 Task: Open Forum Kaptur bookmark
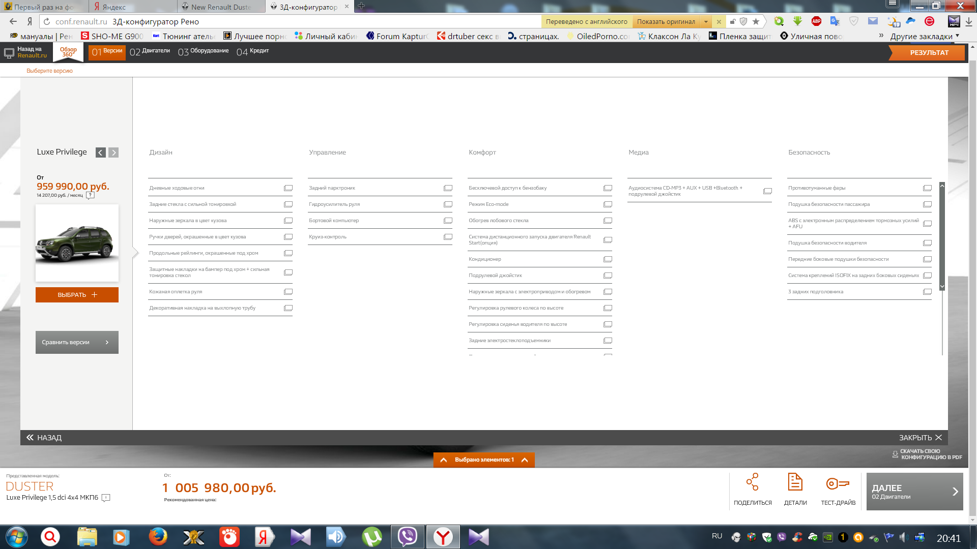[x=397, y=36]
